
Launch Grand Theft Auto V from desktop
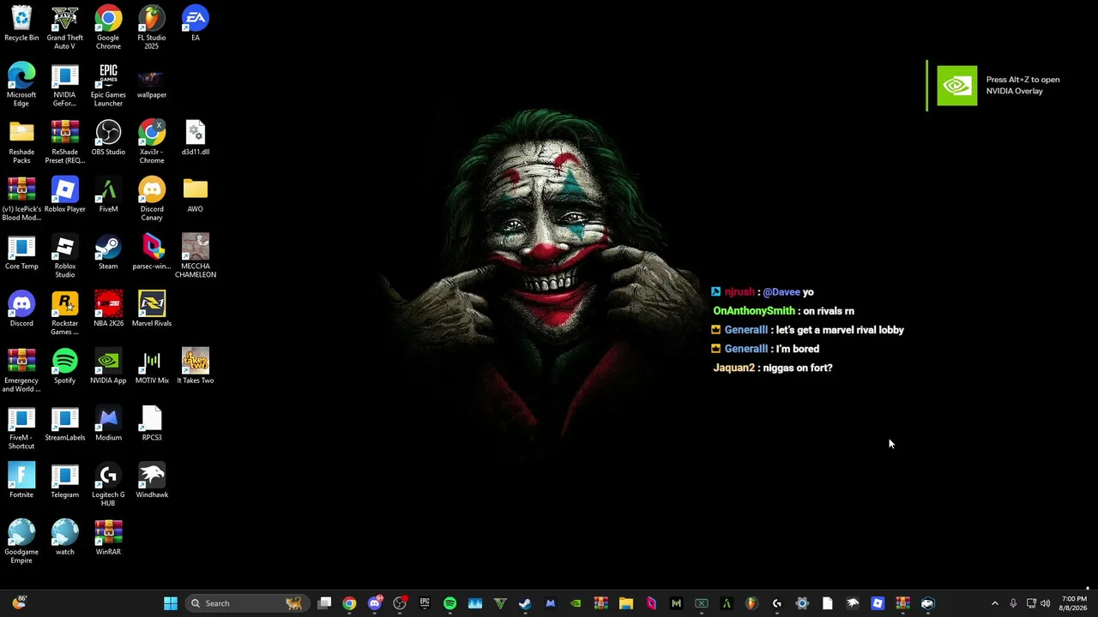click(x=65, y=27)
